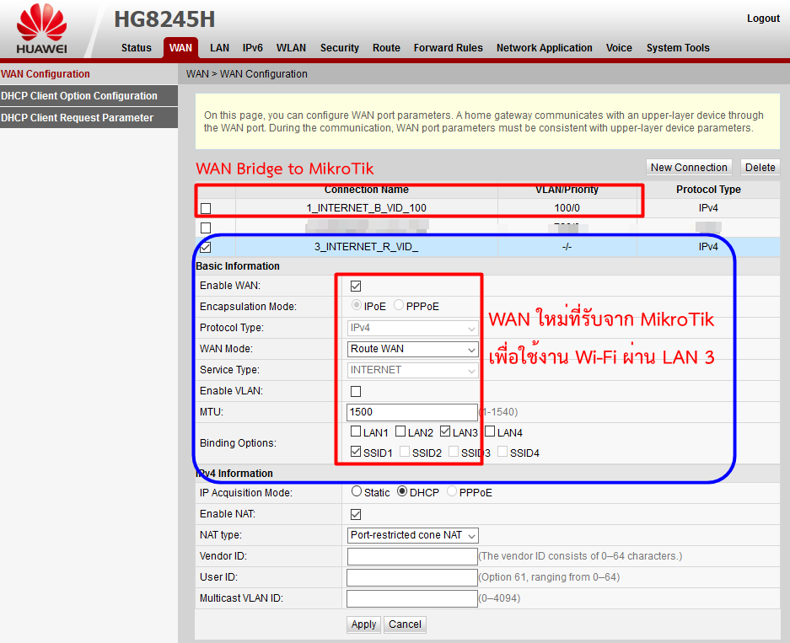Click the Cancel button
Screen dimensions: 790x643
tap(405, 624)
